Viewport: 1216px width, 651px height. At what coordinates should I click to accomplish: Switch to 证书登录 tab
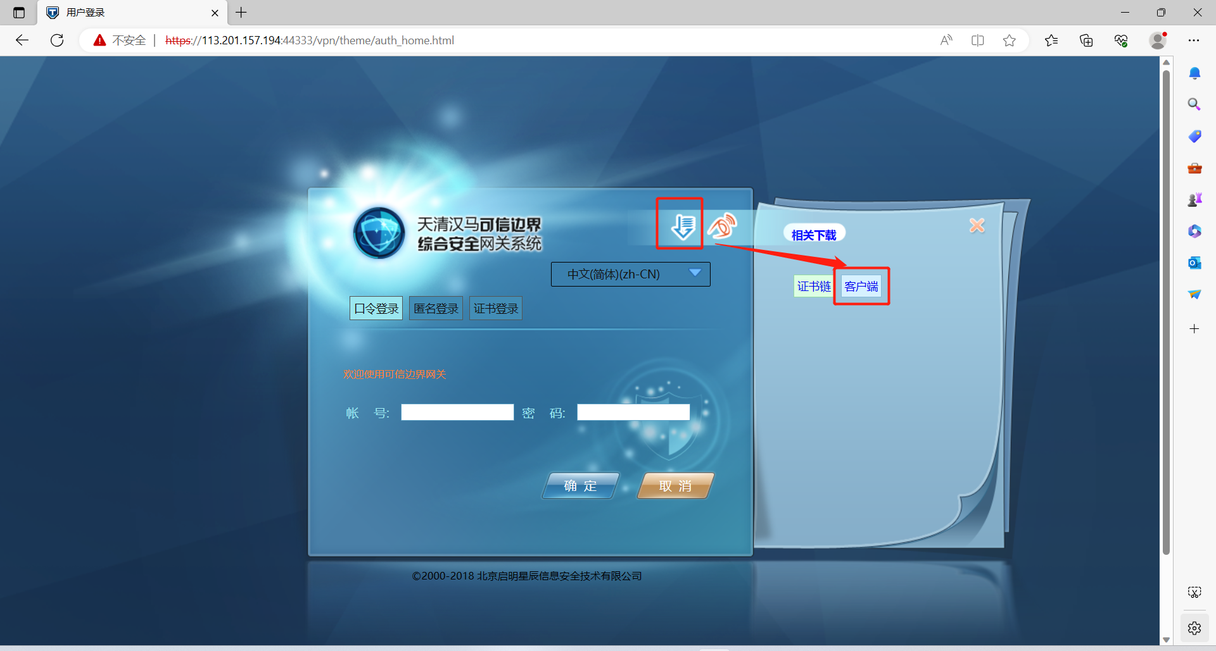pyautogui.click(x=496, y=308)
